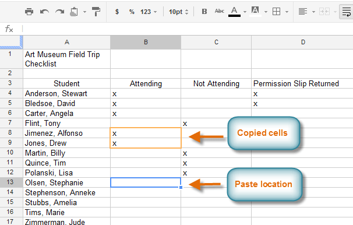Select the Zimmerman, Jude cell
This screenshot has width=353, height=225.
point(66,222)
